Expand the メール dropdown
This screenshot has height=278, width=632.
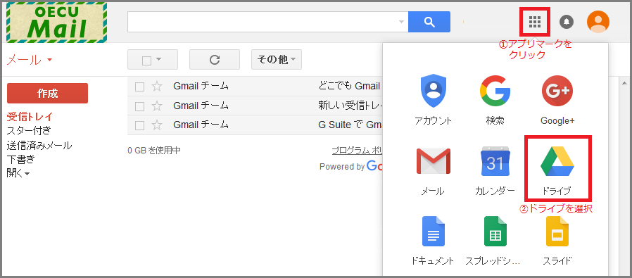pyautogui.click(x=30, y=60)
